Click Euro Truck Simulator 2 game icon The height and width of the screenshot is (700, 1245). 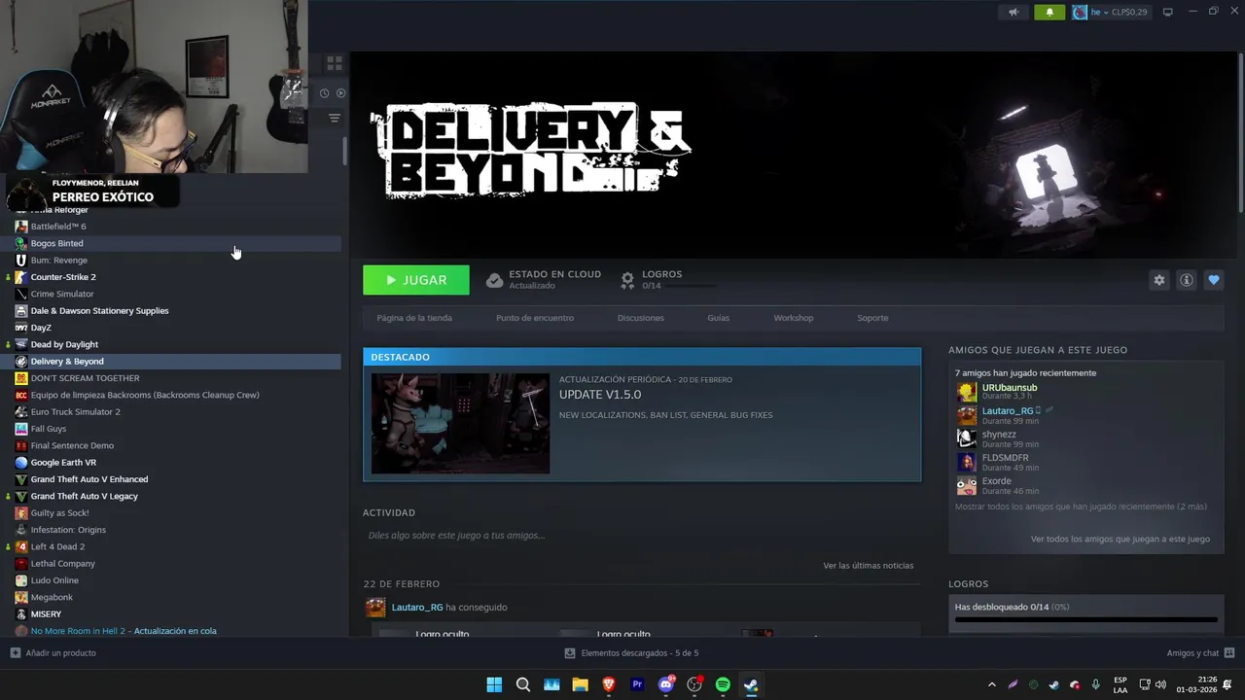[x=21, y=412]
